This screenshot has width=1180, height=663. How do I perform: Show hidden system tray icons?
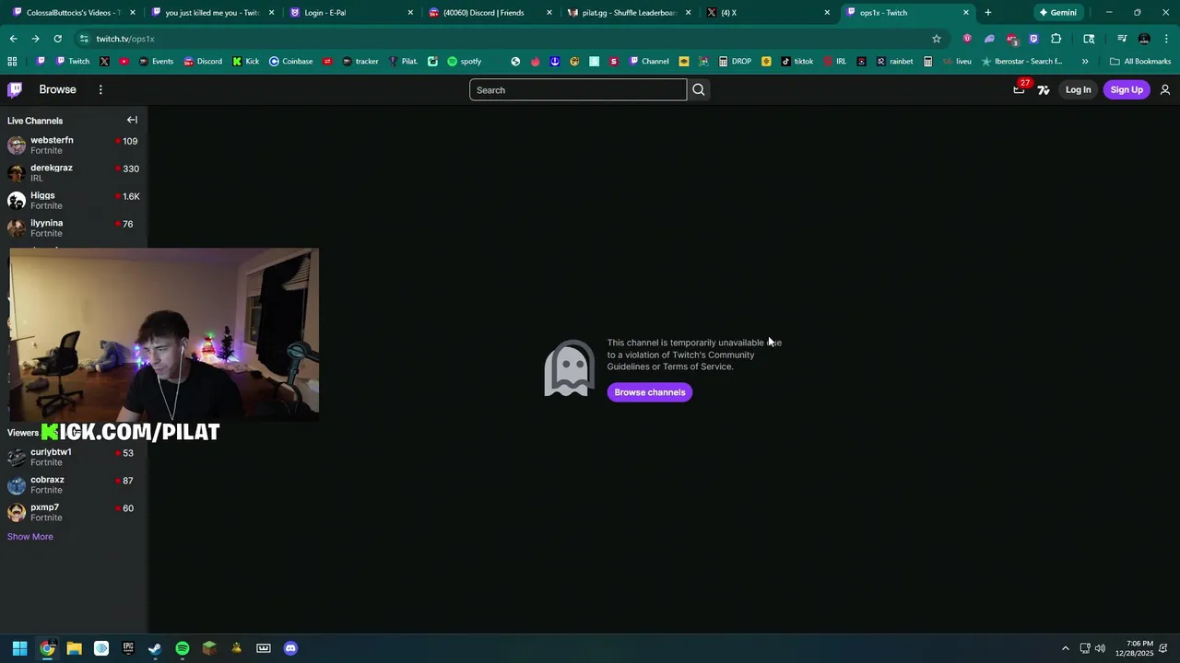click(x=1066, y=648)
